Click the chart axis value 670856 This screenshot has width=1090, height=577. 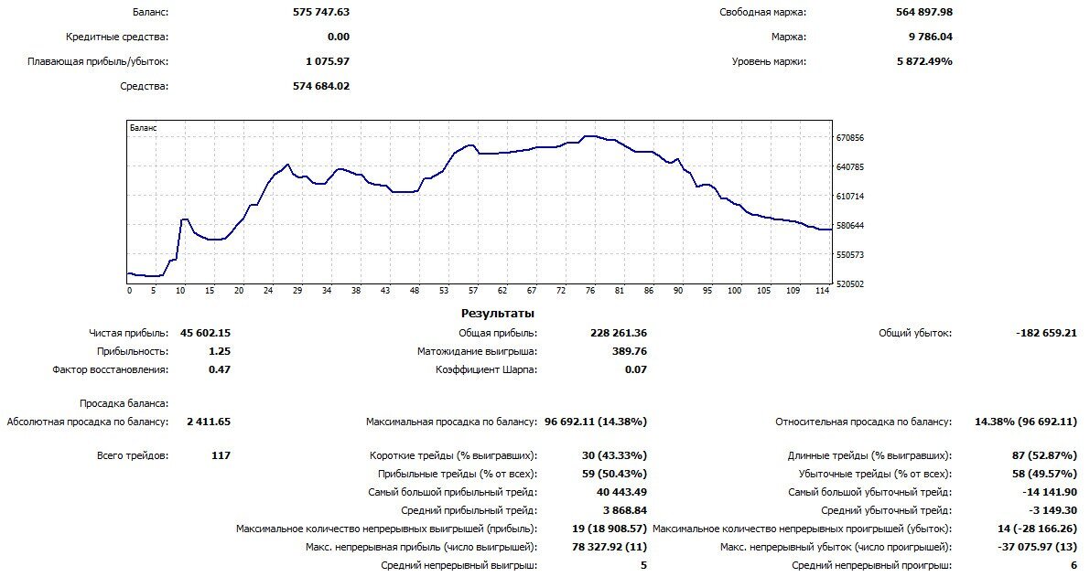pos(850,137)
